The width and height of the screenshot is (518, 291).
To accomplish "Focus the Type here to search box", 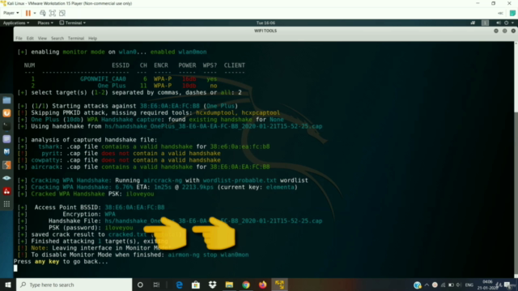I will [x=74, y=285].
